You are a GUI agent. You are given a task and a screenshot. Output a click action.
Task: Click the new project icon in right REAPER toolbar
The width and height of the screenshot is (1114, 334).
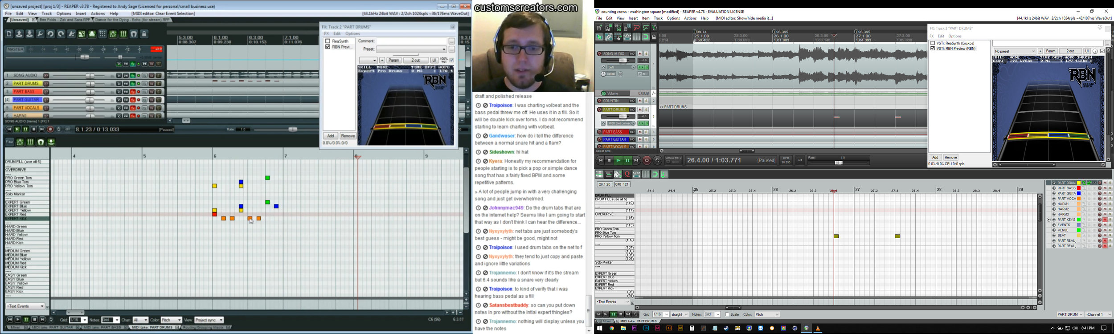pyautogui.click(x=599, y=28)
